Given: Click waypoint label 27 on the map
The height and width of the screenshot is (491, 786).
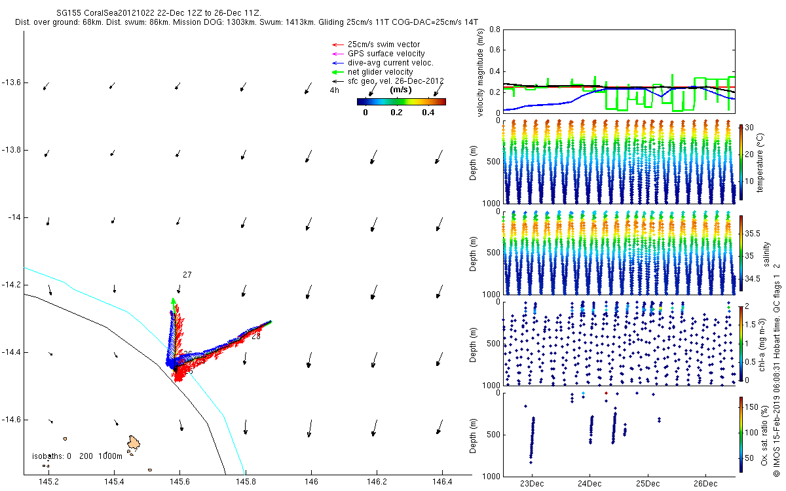Looking at the screenshot, I should (x=187, y=275).
